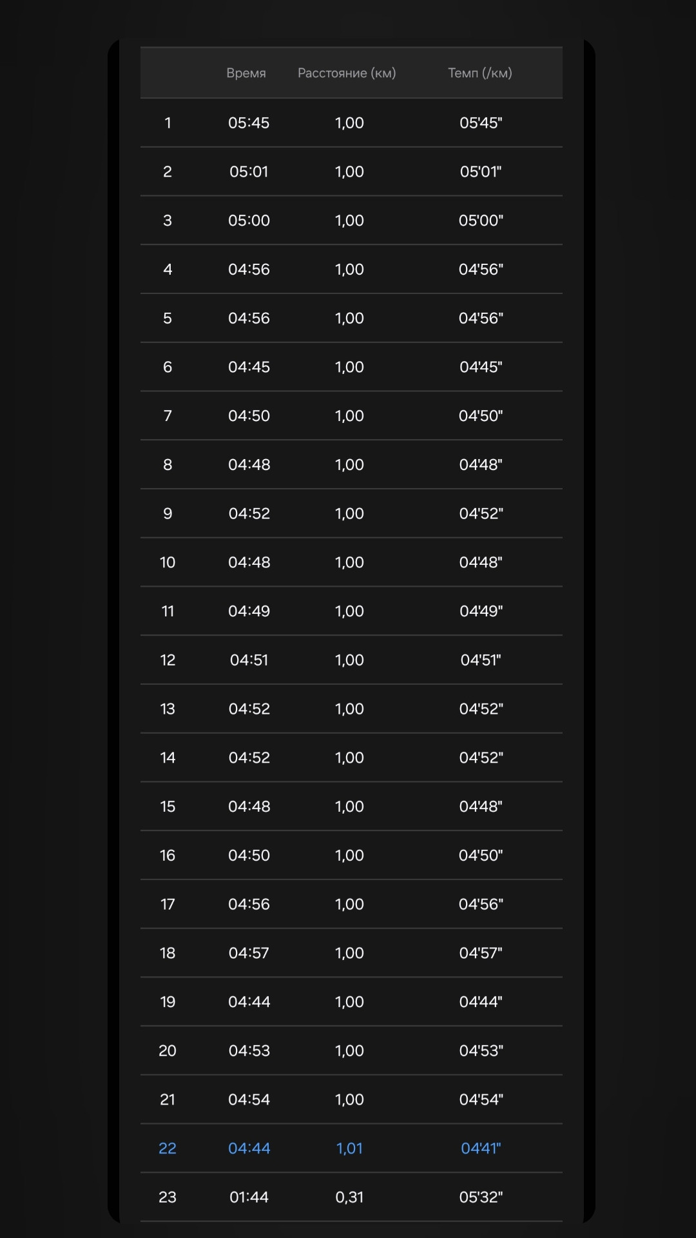Click the Расстояние (км) column header
Image resolution: width=696 pixels, height=1238 pixels.
tap(347, 73)
